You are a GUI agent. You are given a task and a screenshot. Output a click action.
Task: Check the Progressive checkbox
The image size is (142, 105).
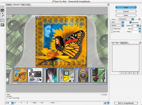coord(112,29)
